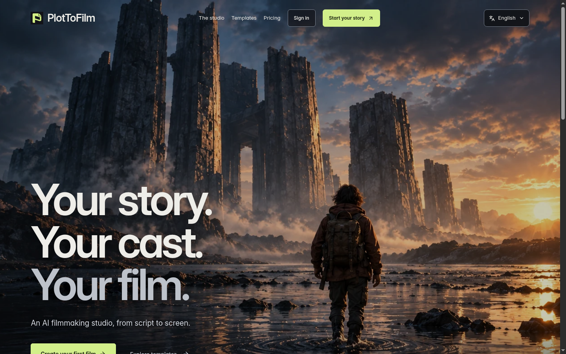Click the PlotToFilm logo icon
Viewport: 566px width, 354px height.
point(37,18)
